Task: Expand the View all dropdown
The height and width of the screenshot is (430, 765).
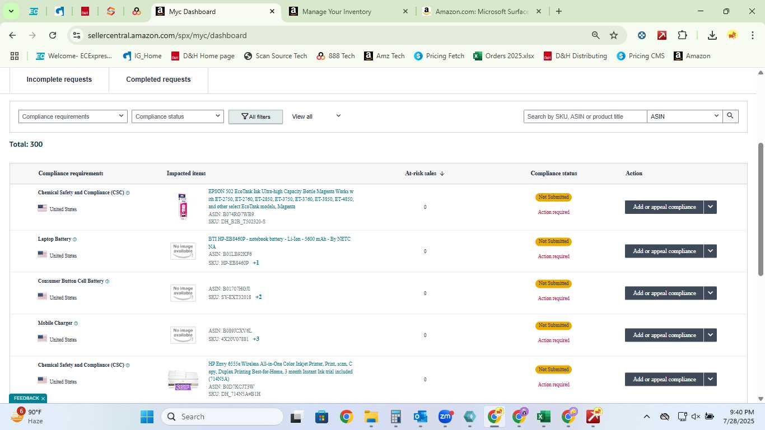Action: pos(316,116)
